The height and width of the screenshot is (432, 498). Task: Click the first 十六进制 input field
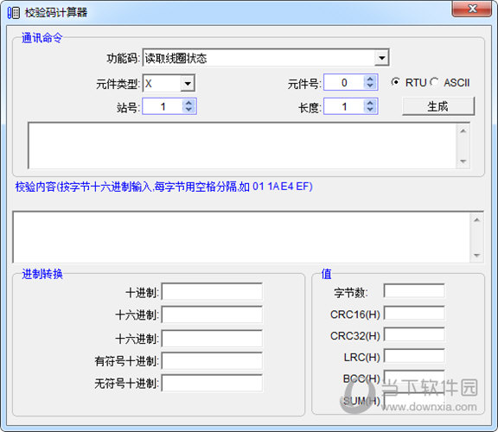click(x=212, y=314)
